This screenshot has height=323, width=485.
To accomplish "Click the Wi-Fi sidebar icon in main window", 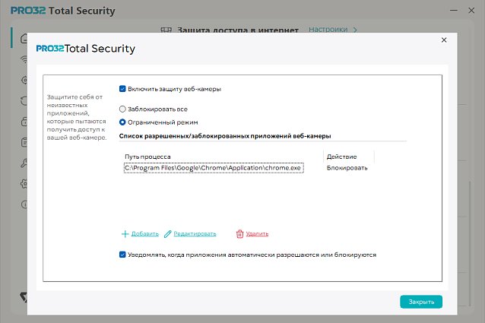I will tap(24, 59).
